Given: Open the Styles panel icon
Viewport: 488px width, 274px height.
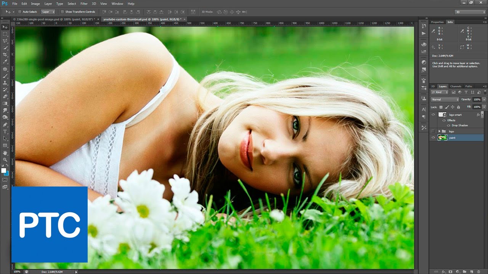Looking at the screenshot, I should click(x=424, y=70).
